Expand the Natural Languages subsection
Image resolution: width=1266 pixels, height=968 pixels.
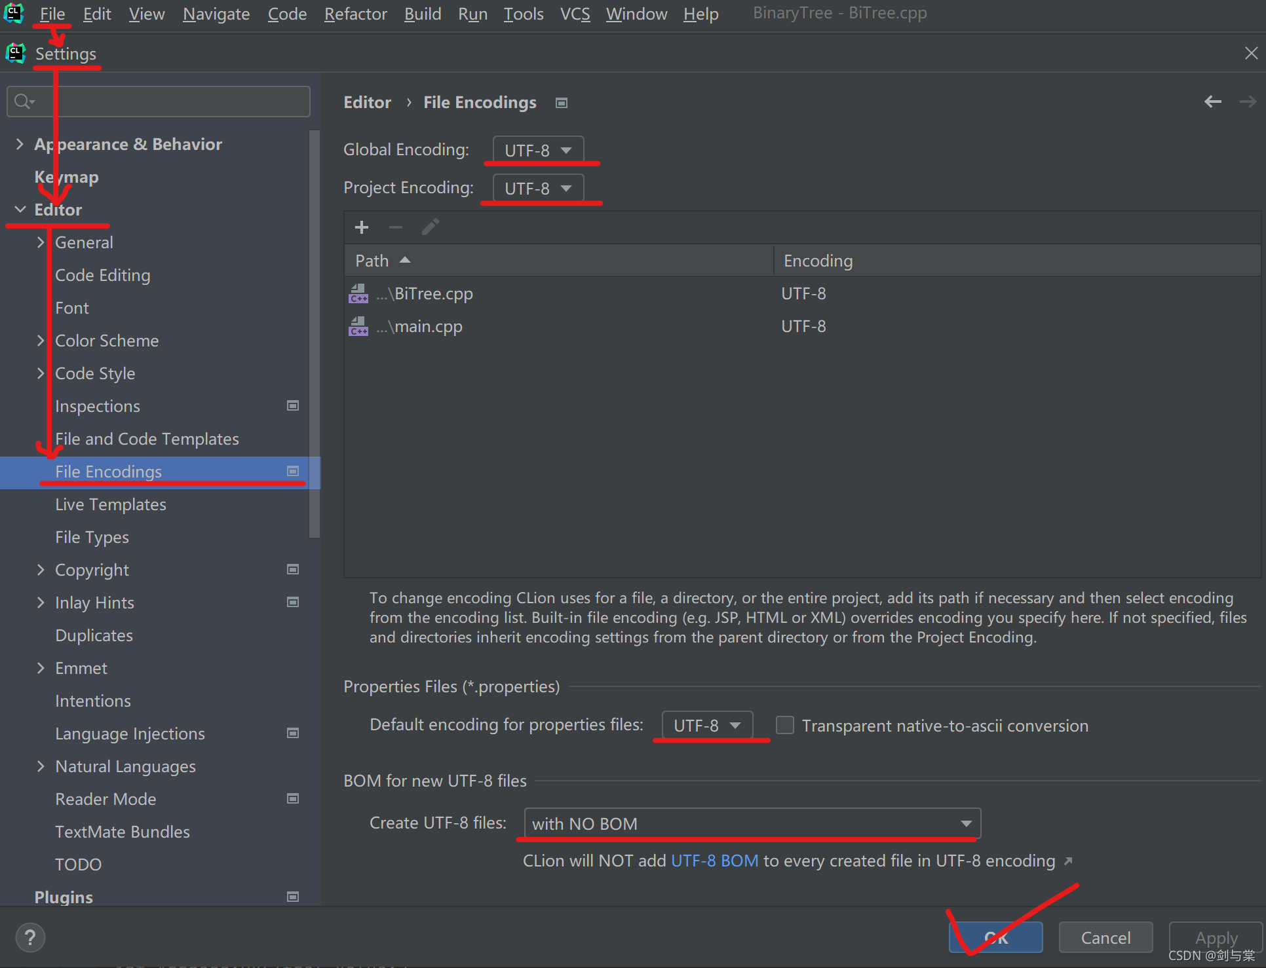(x=41, y=766)
